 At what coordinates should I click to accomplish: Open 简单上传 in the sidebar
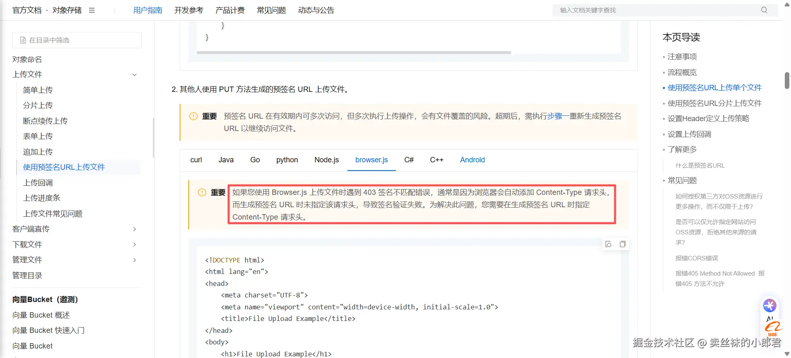38,90
